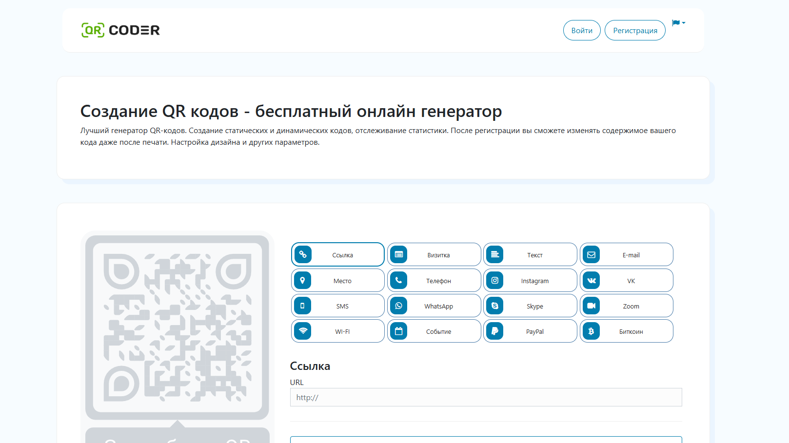The height and width of the screenshot is (443, 789).
Task: Click the QR Coder logo
Action: point(120,30)
